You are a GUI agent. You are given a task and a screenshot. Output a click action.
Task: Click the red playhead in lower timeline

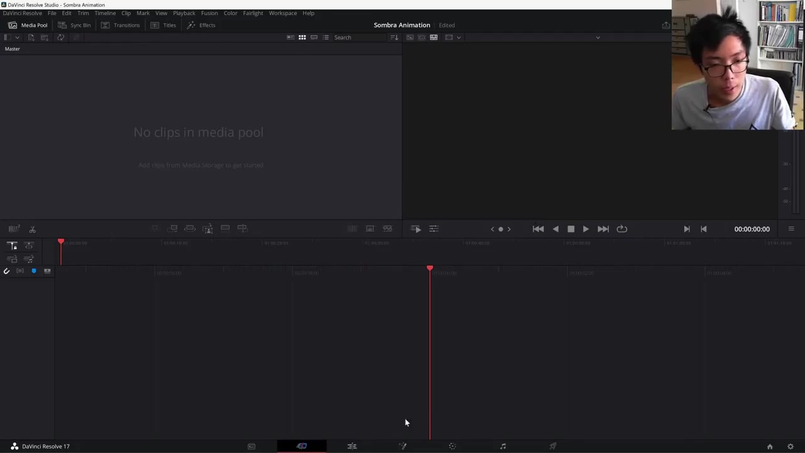[430, 269]
